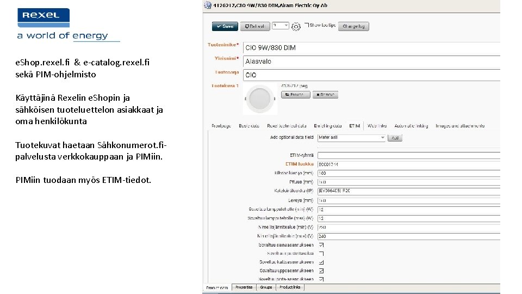Switch to the ETIM tab

355,126
